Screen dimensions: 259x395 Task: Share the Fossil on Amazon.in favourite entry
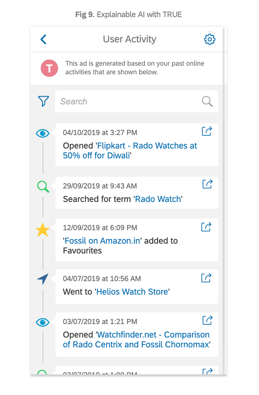point(206,227)
